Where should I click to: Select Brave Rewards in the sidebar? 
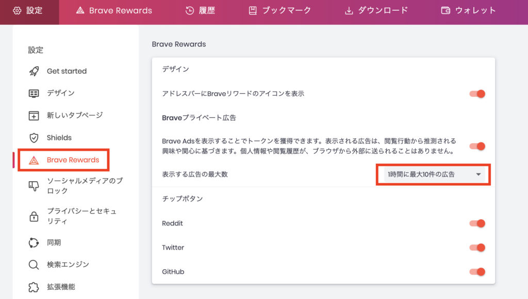click(x=63, y=160)
